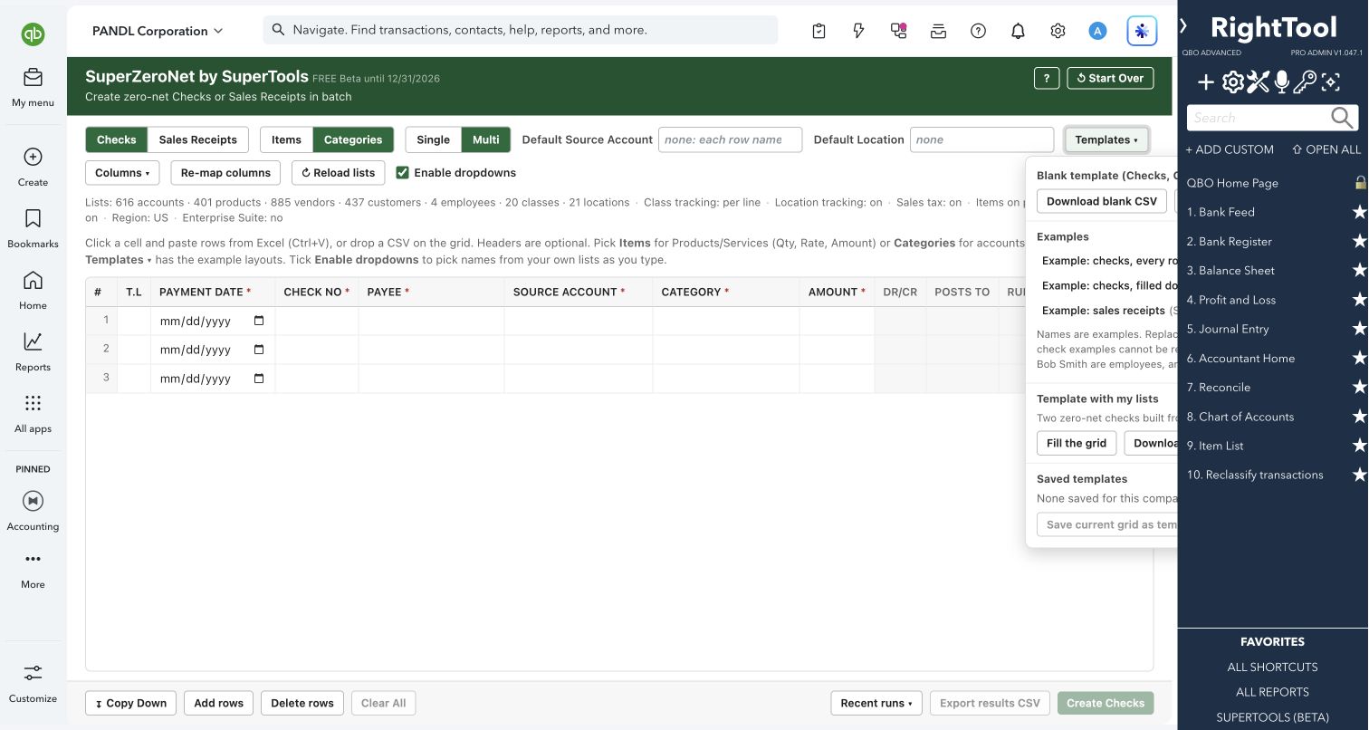Image resolution: width=1369 pixels, height=730 pixels.
Task: Open All apps grid icon
Action: point(33,413)
